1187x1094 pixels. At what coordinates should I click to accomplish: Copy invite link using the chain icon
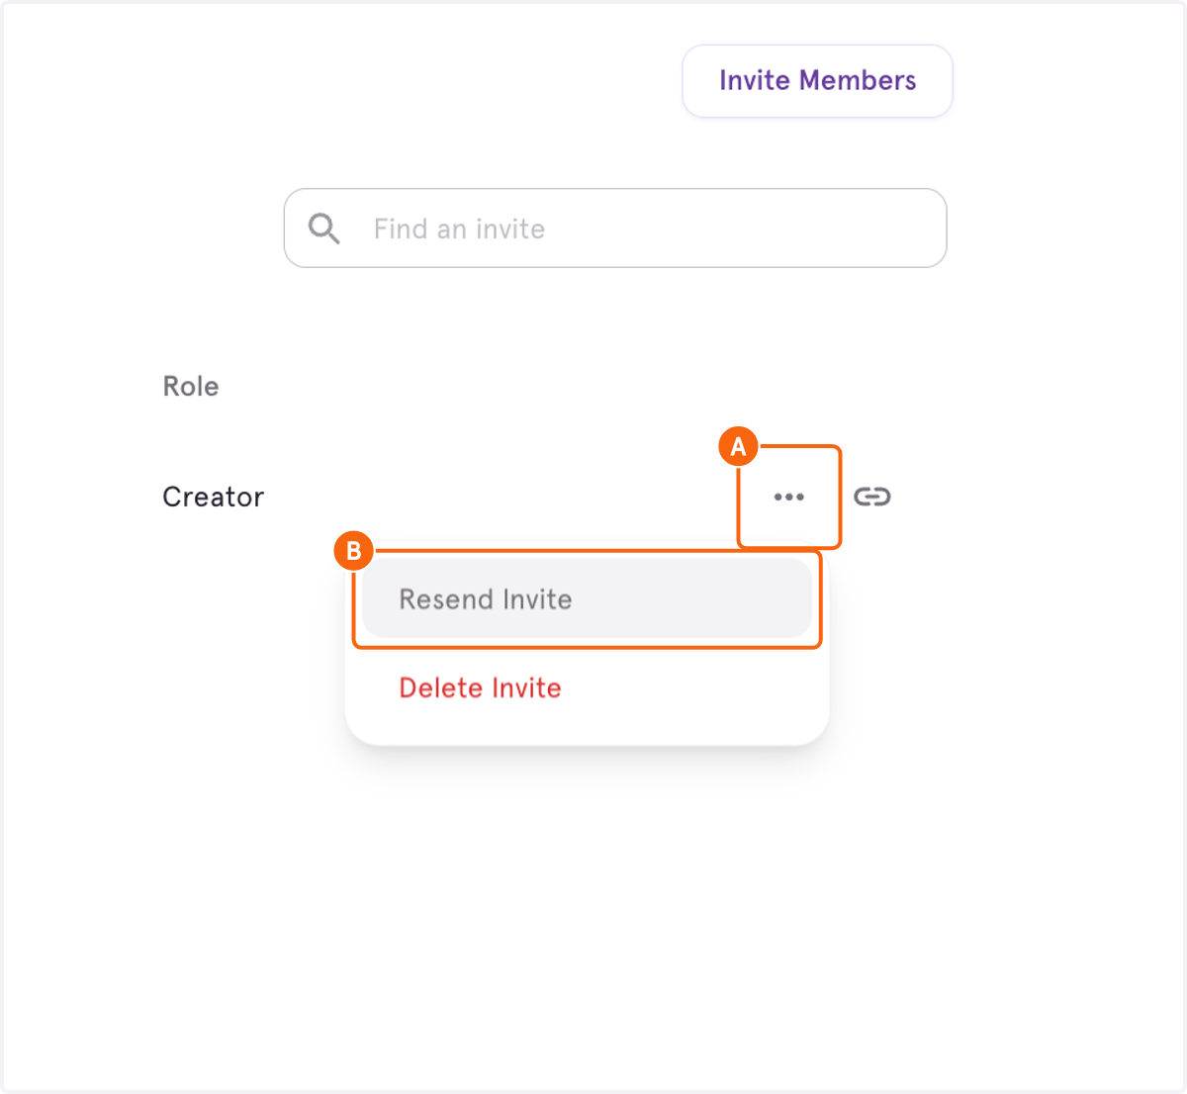pos(872,497)
